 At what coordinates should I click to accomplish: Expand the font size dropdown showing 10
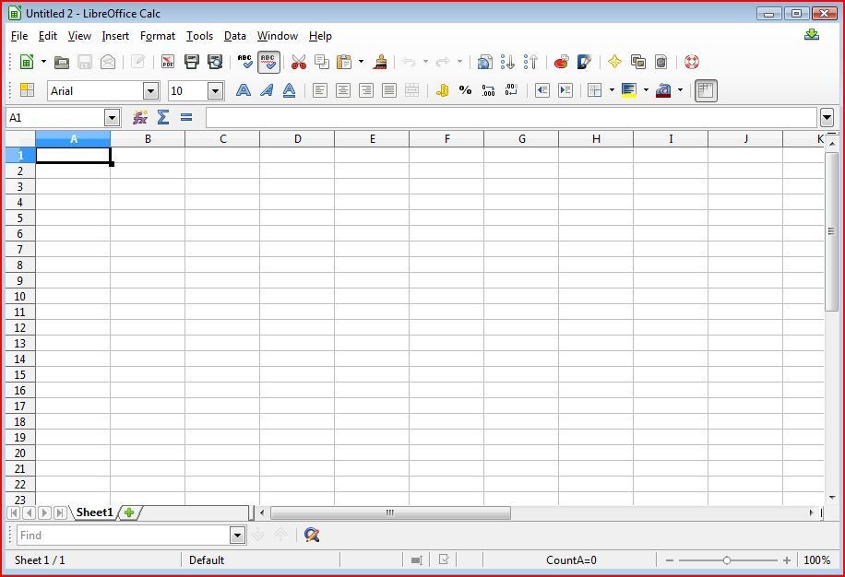coord(215,90)
